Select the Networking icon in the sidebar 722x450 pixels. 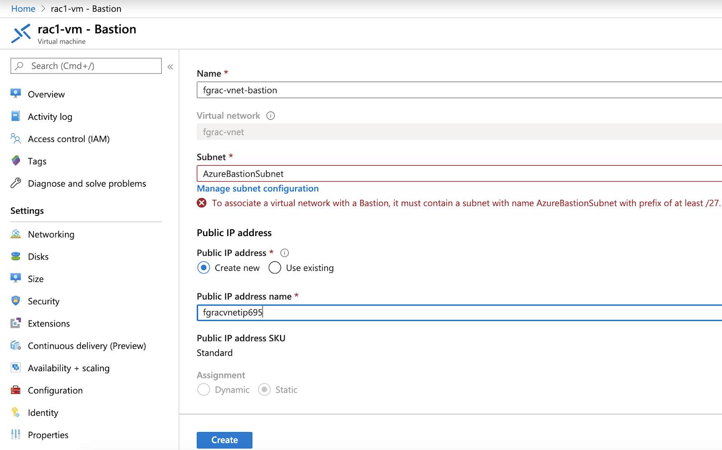pyautogui.click(x=15, y=234)
